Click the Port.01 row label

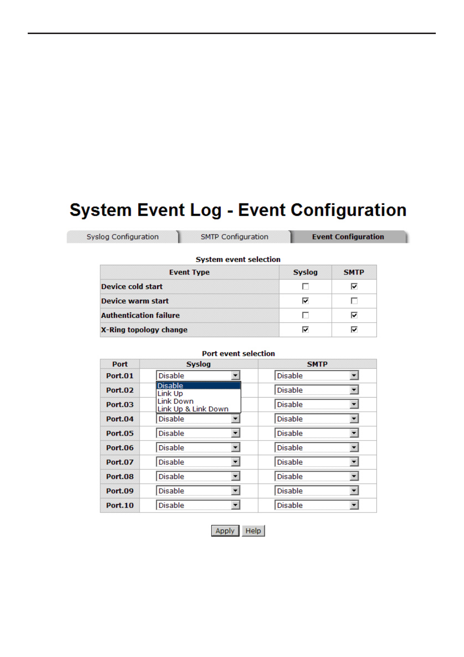[x=120, y=376]
